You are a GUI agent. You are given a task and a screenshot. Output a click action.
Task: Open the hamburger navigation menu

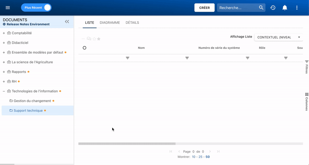click(x=8, y=8)
